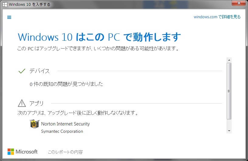Click the Microsoft logo
The image size is (248, 161).
coord(22,152)
